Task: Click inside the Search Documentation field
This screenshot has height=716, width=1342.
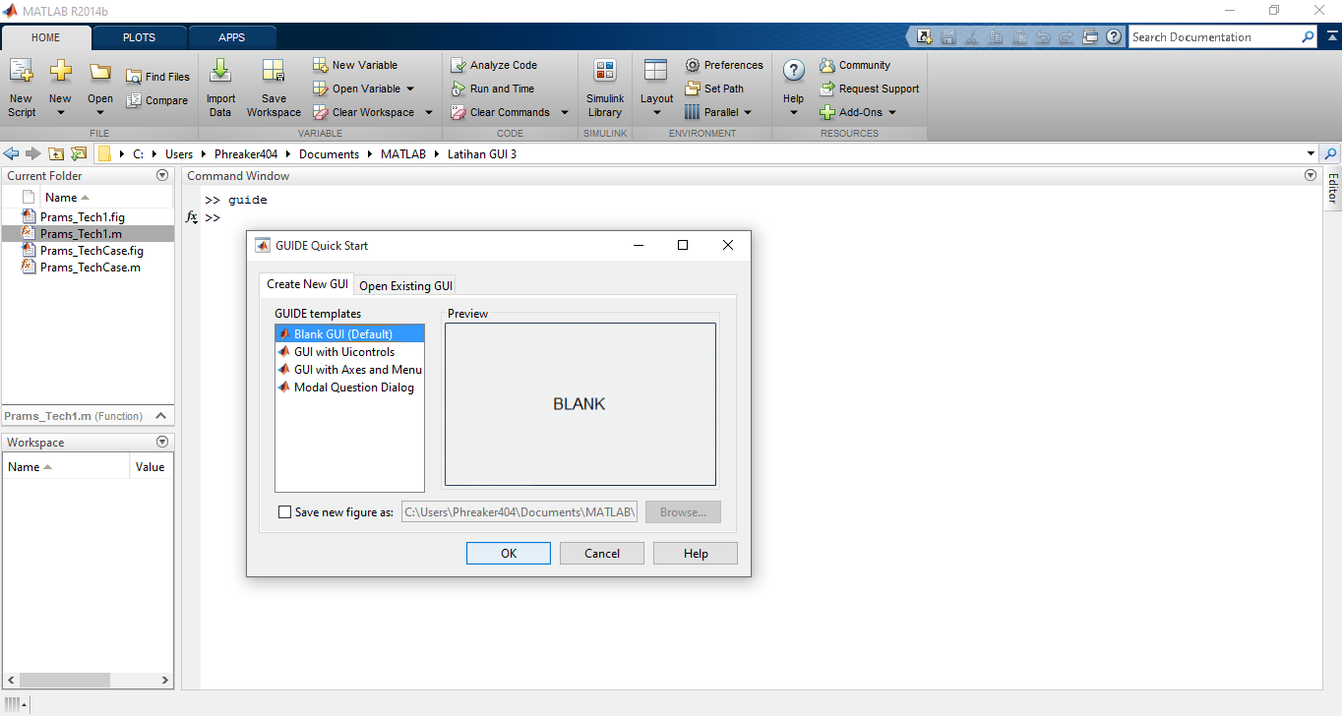Action: (1220, 36)
